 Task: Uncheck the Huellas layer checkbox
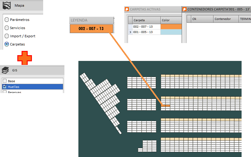click(5, 87)
